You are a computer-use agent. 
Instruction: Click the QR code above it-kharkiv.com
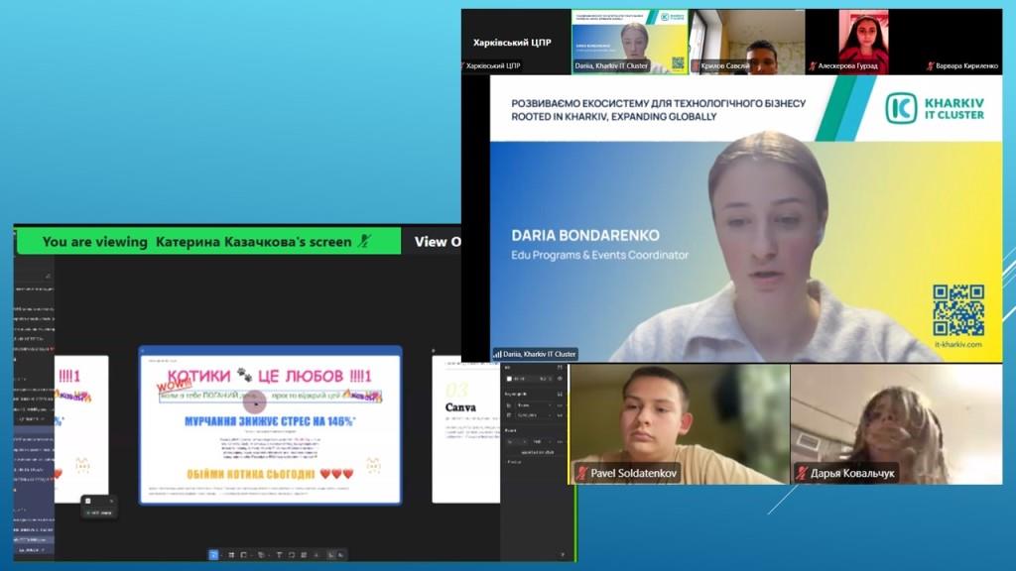point(957,310)
